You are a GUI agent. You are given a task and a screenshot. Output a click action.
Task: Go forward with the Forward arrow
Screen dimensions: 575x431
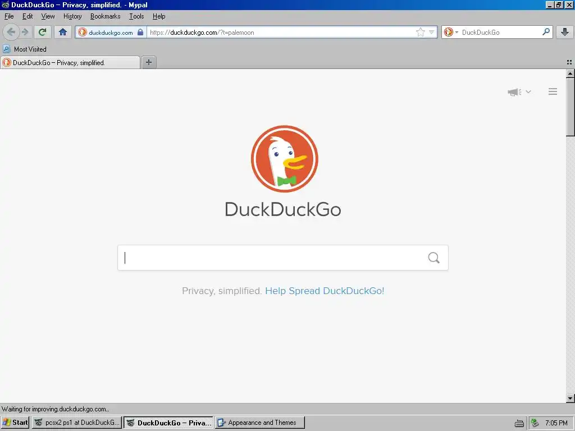25,32
